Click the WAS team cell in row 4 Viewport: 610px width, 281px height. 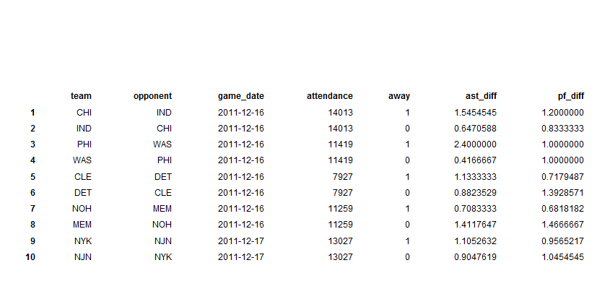pyautogui.click(x=82, y=160)
